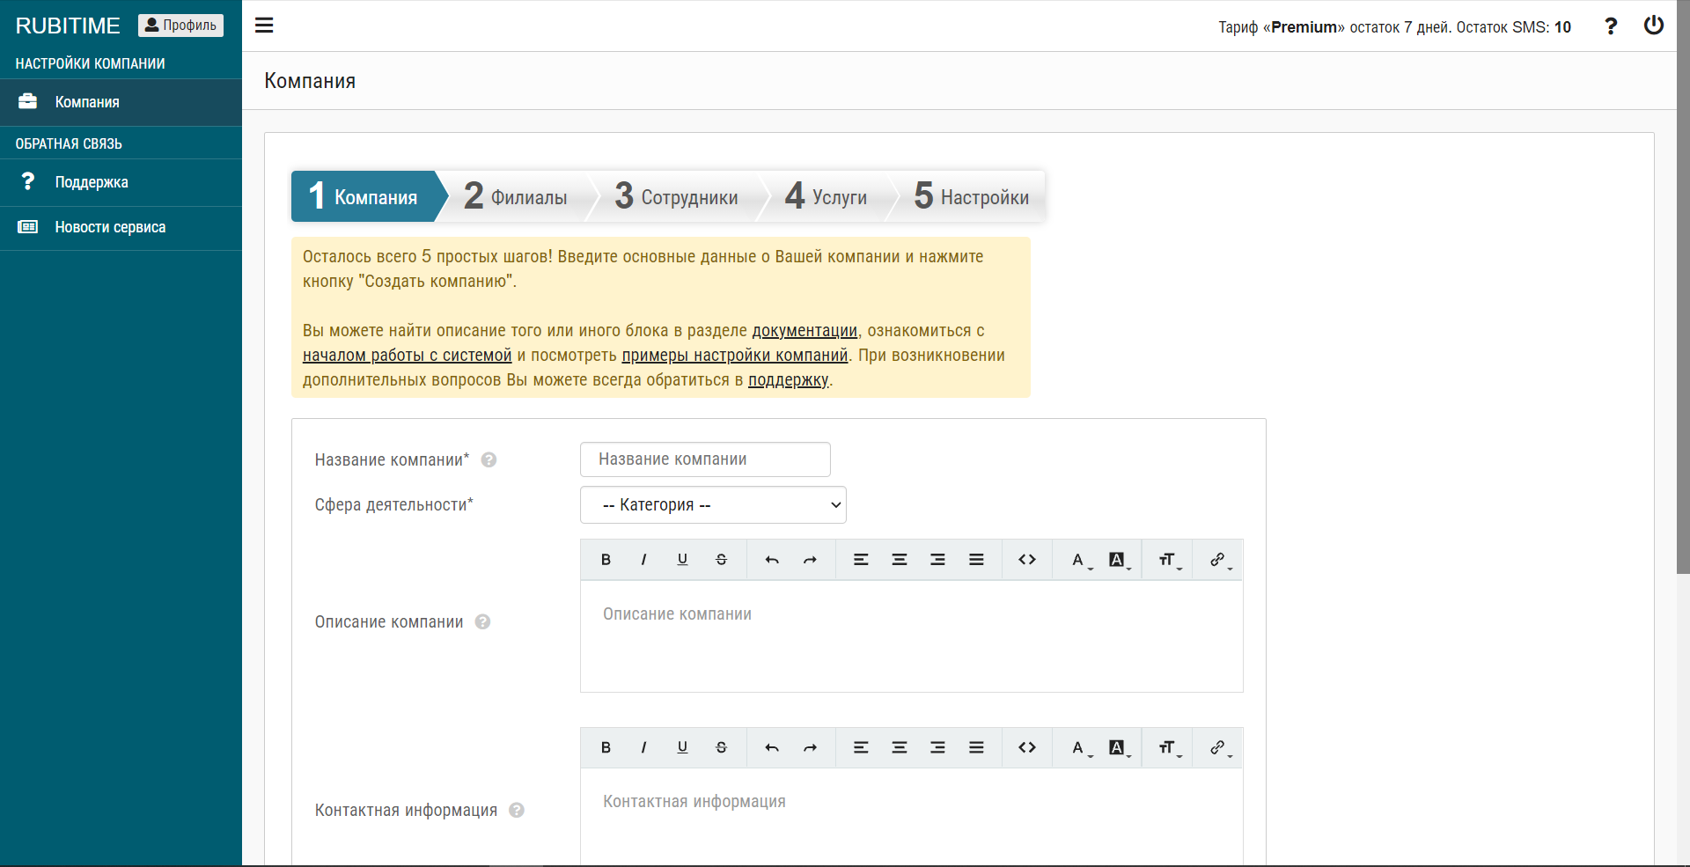Toggle underline in company description toolbar
Image resolution: width=1690 pixels, height=867 pixels.
click(682, 560)
